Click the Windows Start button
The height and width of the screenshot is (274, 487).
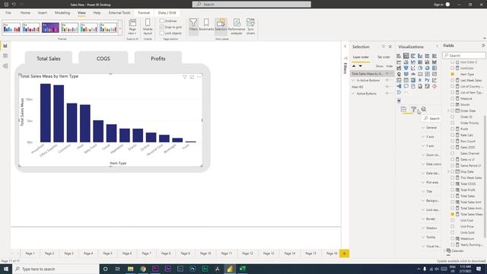6,269
